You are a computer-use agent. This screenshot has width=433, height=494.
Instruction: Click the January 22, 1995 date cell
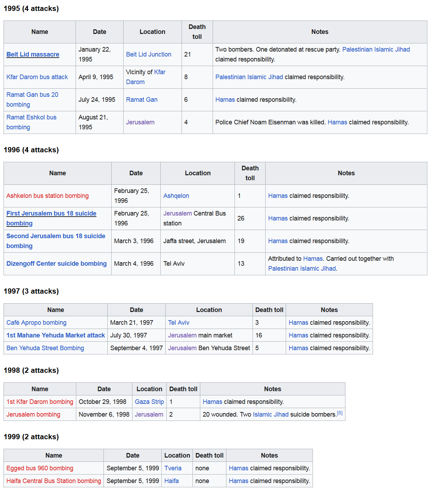tap(100, 54)
